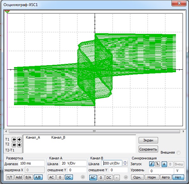Switch to Y/T display mode
189x184 pixels.
(10, 177)
